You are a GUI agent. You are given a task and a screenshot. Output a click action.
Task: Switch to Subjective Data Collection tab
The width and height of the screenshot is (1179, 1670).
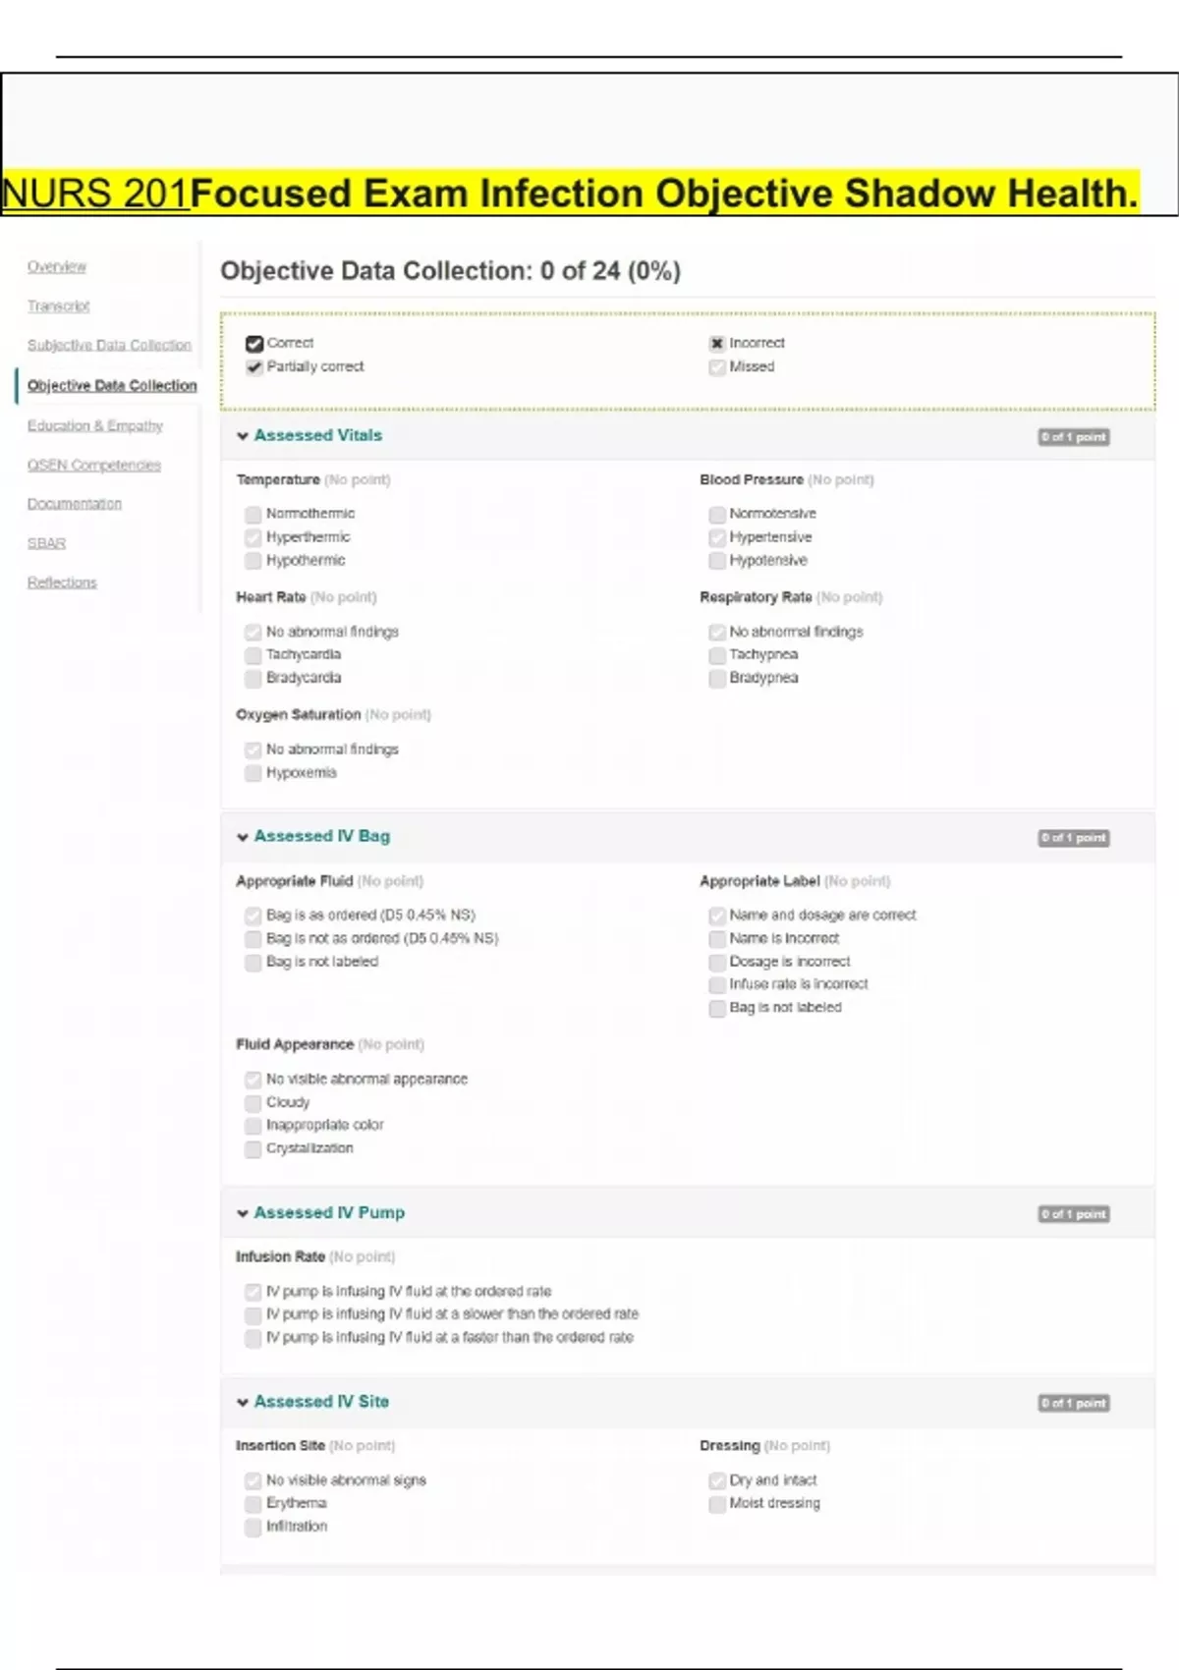[x=109, y=346]
